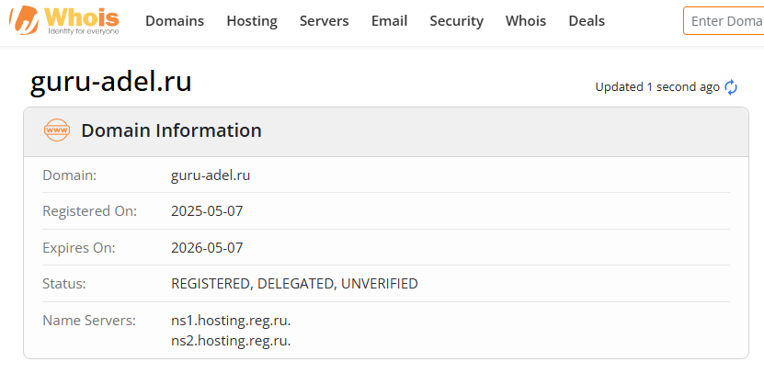Viewport: 764px width, 373px height.
Task: Click the domain value guru-adel.ru in the table
Action: point(211,175)
